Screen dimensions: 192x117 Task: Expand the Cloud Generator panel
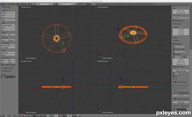(2, 68)
